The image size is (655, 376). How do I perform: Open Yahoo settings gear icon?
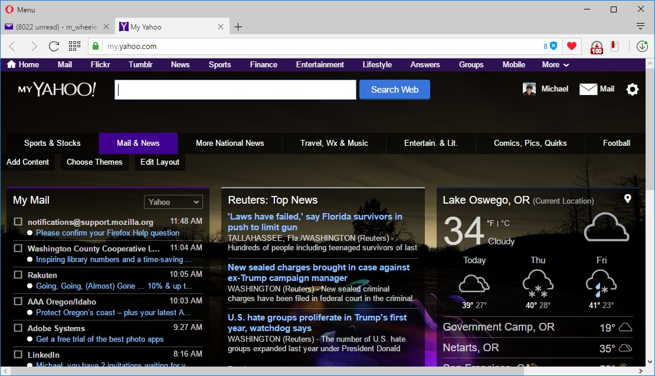point(632,89)
